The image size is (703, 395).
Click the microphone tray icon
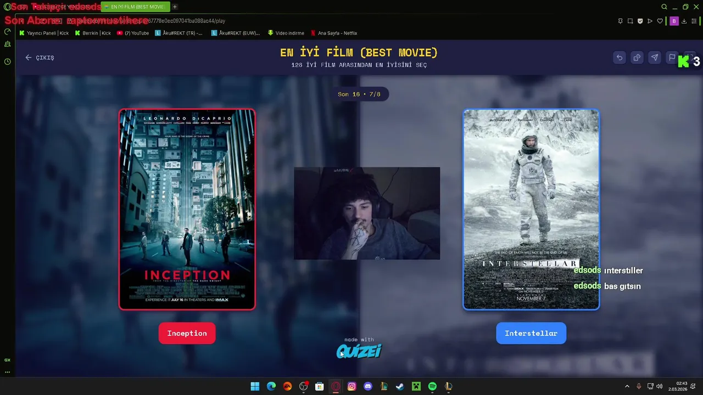(x=639, y=386)
